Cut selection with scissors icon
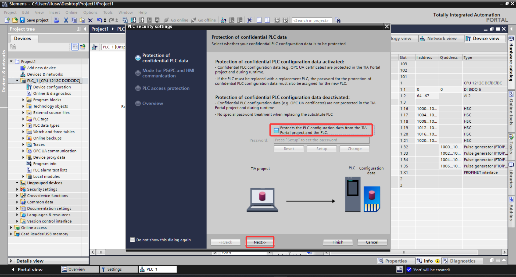 [66, 20]
